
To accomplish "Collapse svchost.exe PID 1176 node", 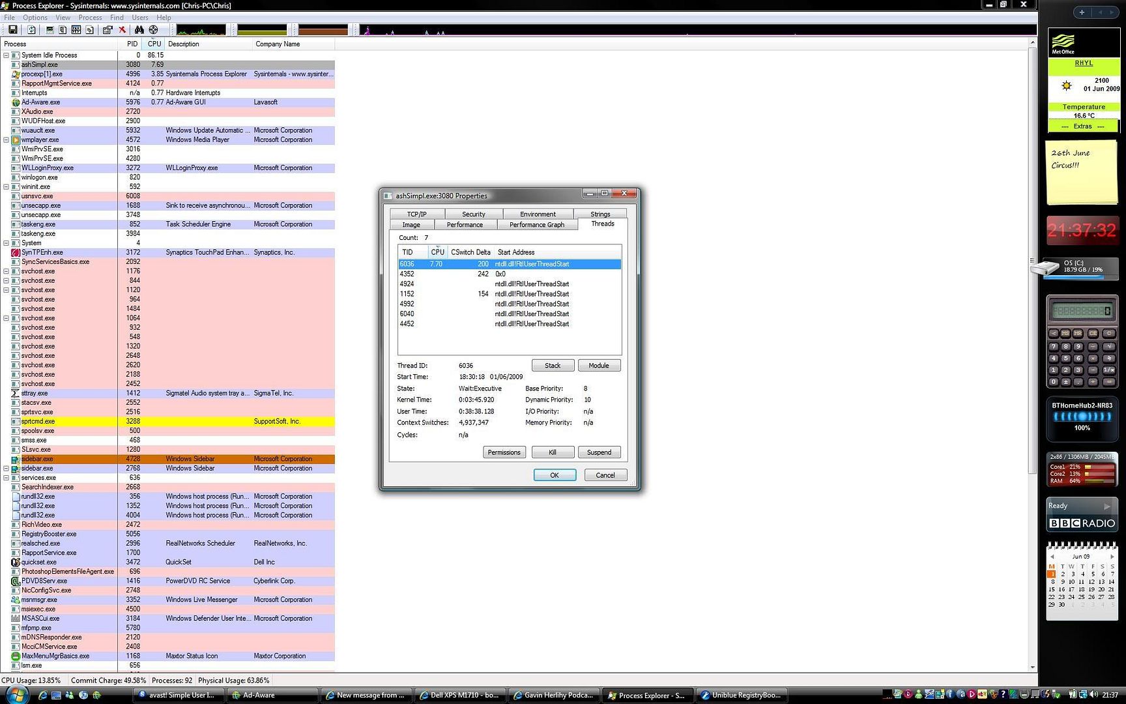I will (7, 271).
